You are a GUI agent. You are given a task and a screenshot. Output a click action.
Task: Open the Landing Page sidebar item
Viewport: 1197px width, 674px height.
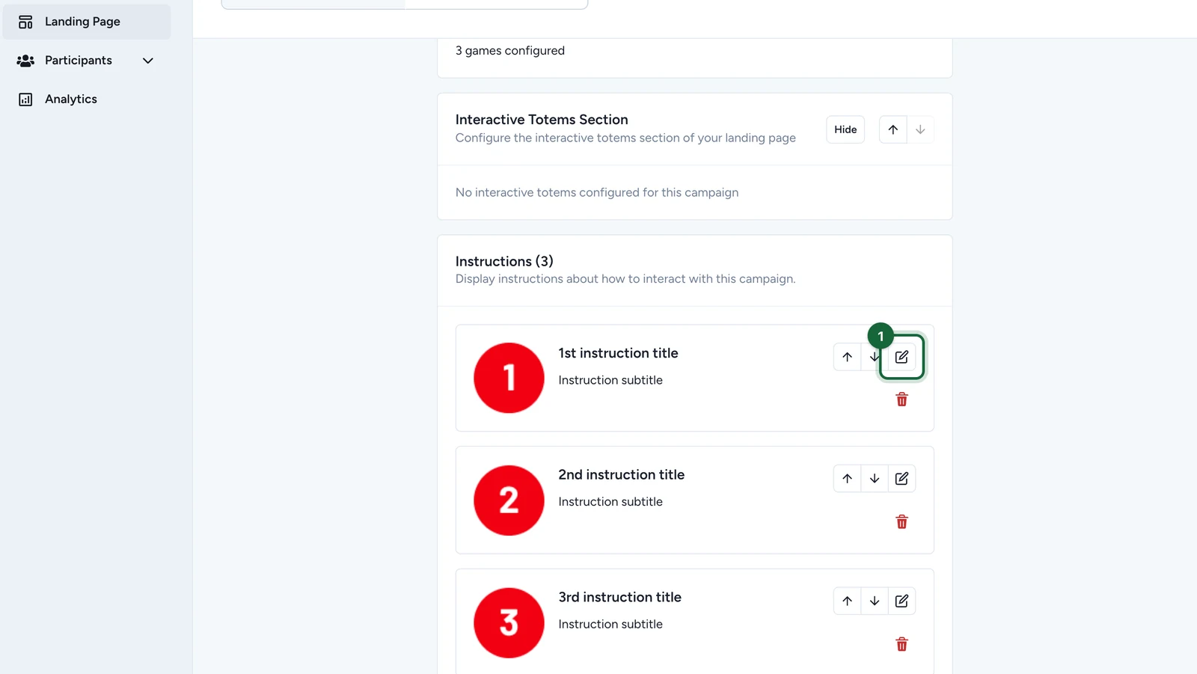(87, 22)
